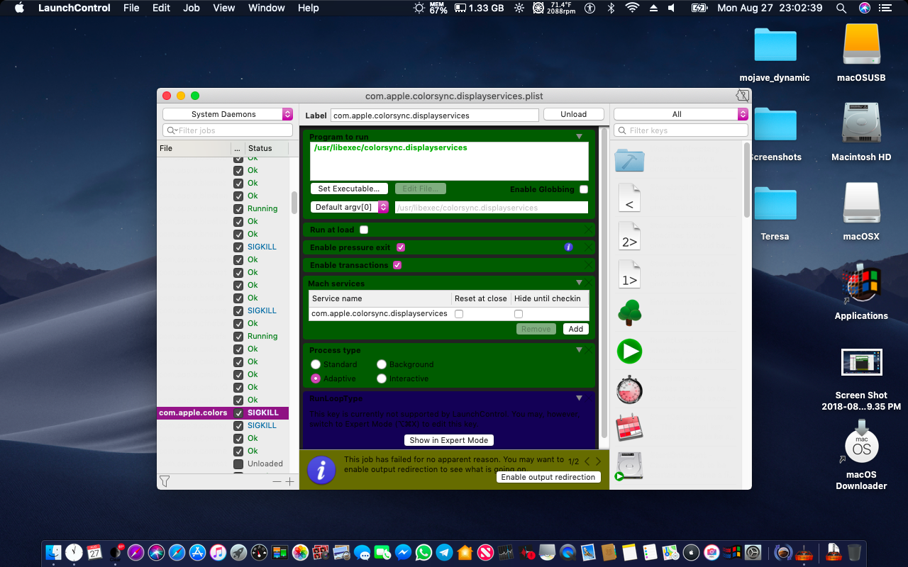Image resolution: width=908 pixels, height=567 pixels.
Task: Remove the Enable transactions key with its X
Action: 588,265
